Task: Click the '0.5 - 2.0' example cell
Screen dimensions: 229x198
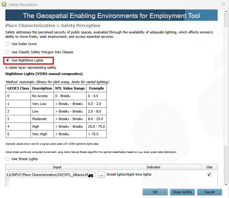Action: point(97,104)
